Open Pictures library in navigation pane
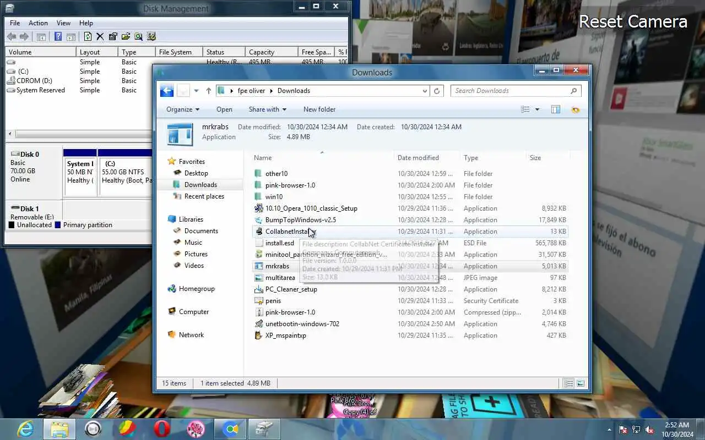705x440 pixels. click(196, 254)
